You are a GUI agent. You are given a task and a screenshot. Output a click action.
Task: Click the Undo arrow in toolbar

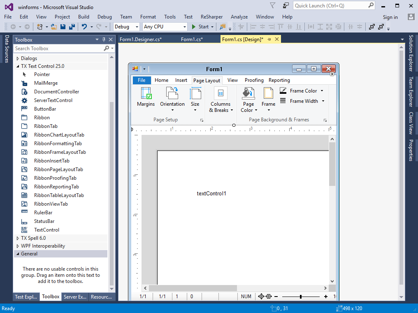[84, 27]
